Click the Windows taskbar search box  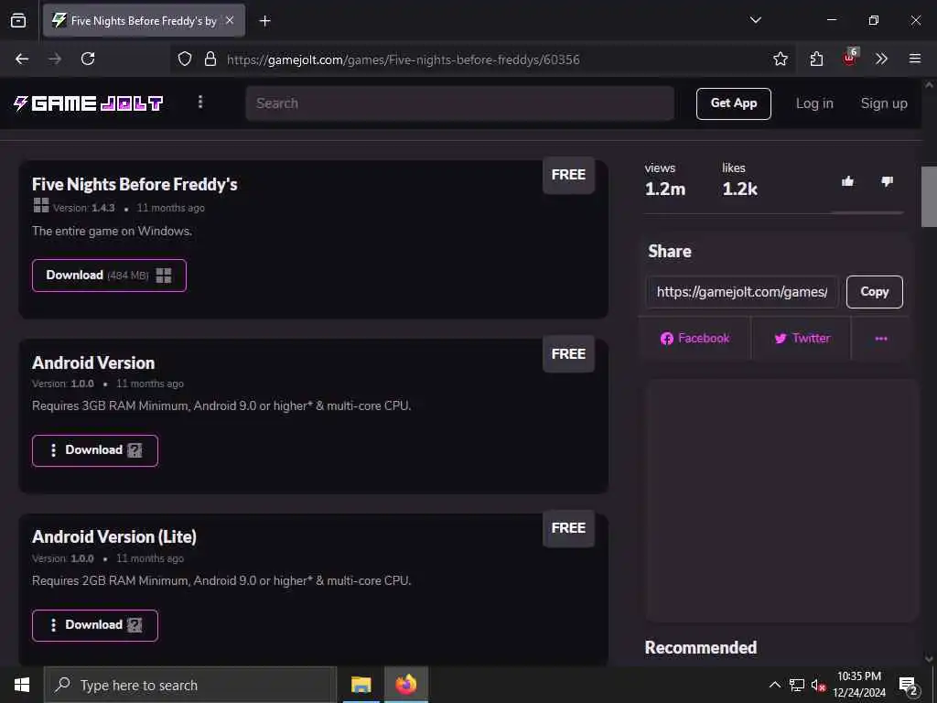pos(190,685)
